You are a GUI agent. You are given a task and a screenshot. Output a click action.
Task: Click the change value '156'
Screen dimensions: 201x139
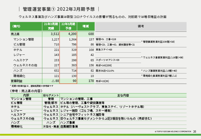pyautogui.click(x=92, y=66)
